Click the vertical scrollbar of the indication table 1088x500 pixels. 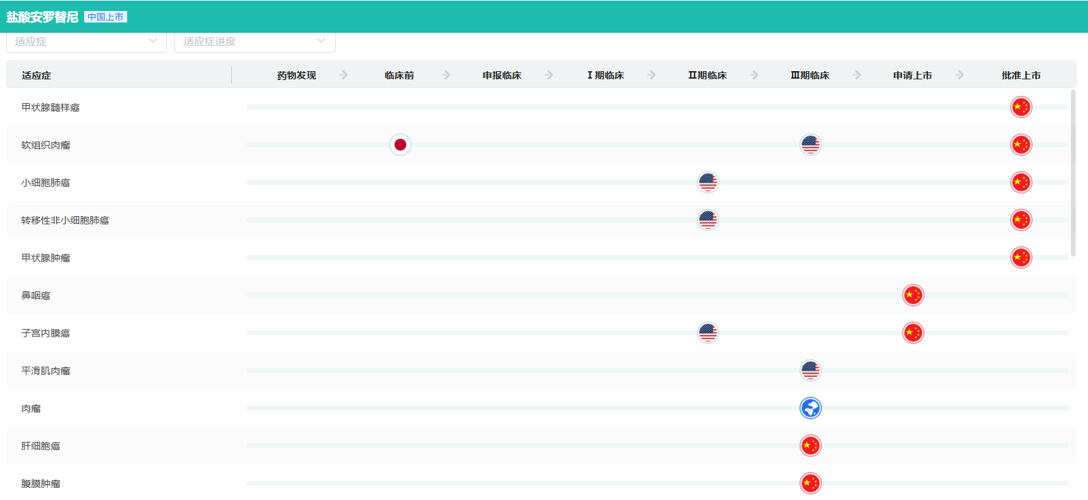point(1073,173)
